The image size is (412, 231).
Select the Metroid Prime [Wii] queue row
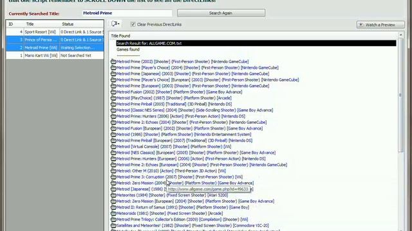[55, 47]
